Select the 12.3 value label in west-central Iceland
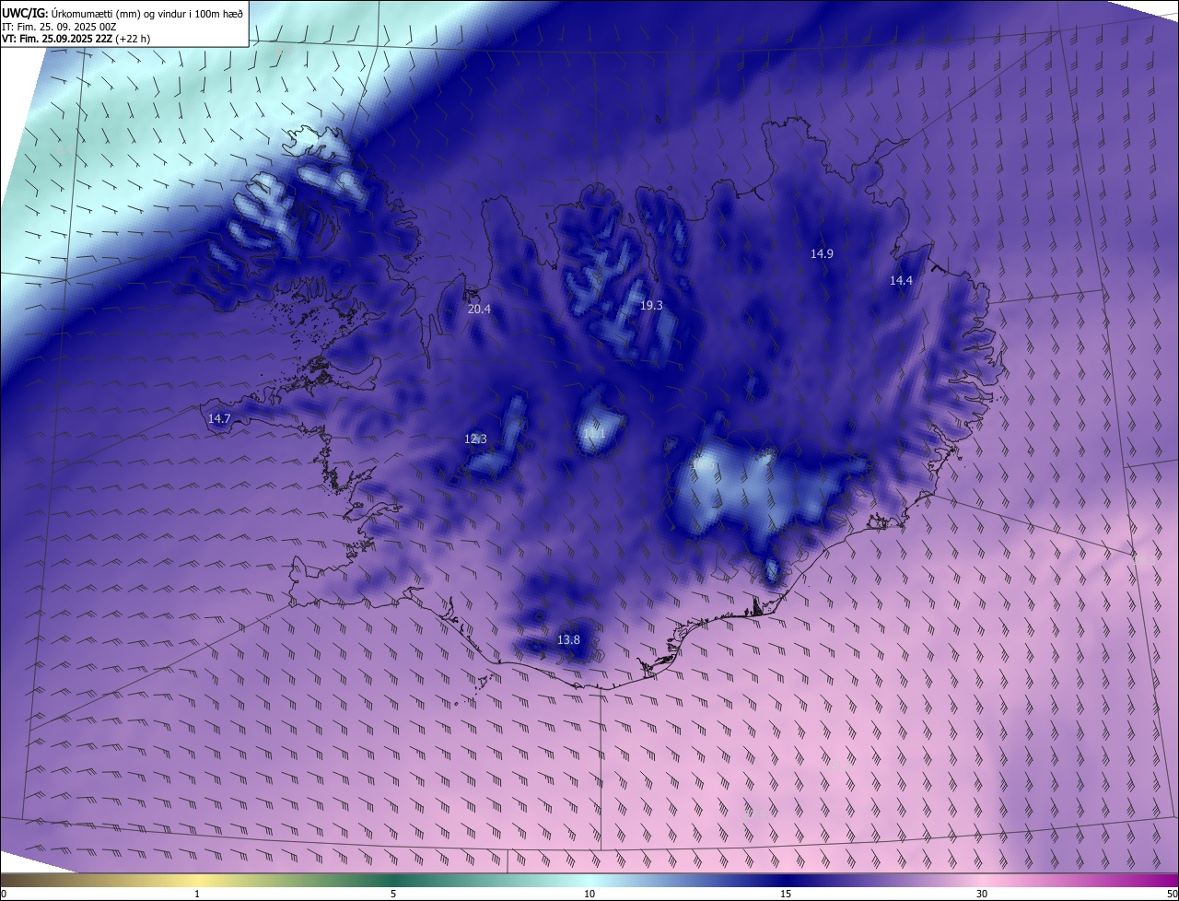 pos(475,439)
